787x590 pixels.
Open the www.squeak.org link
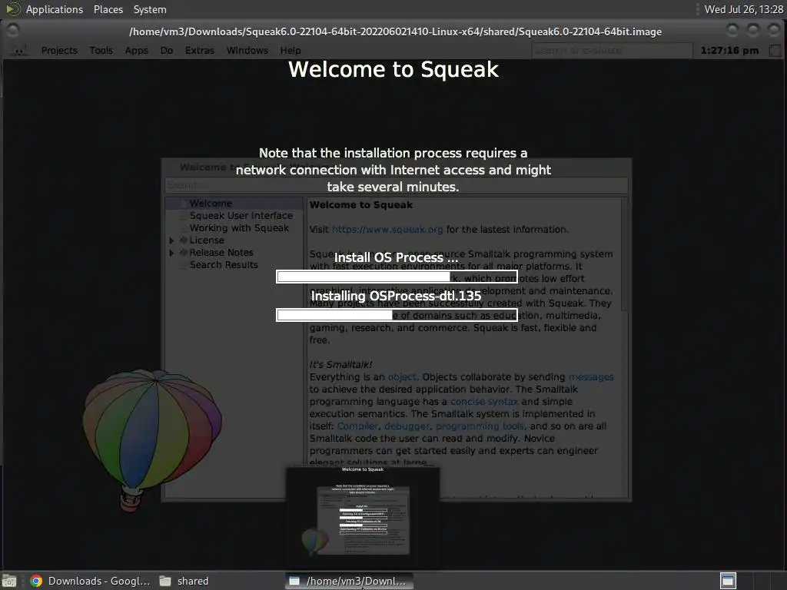pyautogui.click(x=387, y=229)
